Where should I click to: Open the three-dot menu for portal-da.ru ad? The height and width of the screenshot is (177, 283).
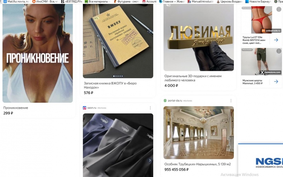[x=231, y=101]
